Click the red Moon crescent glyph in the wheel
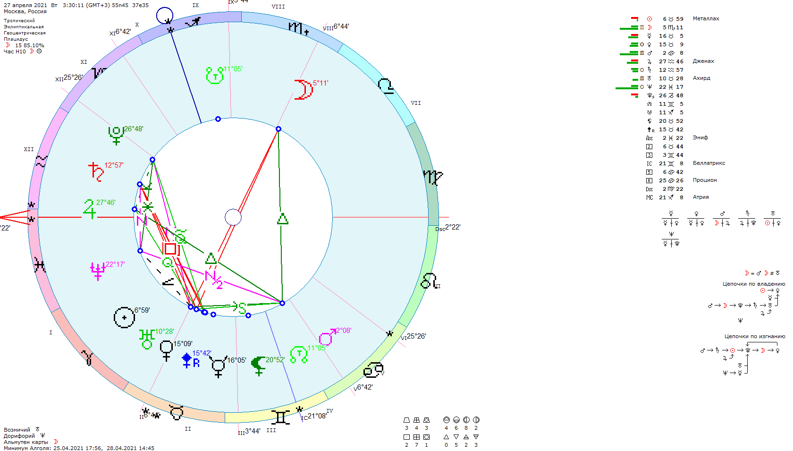793x451 pixels. coord(304,90)
